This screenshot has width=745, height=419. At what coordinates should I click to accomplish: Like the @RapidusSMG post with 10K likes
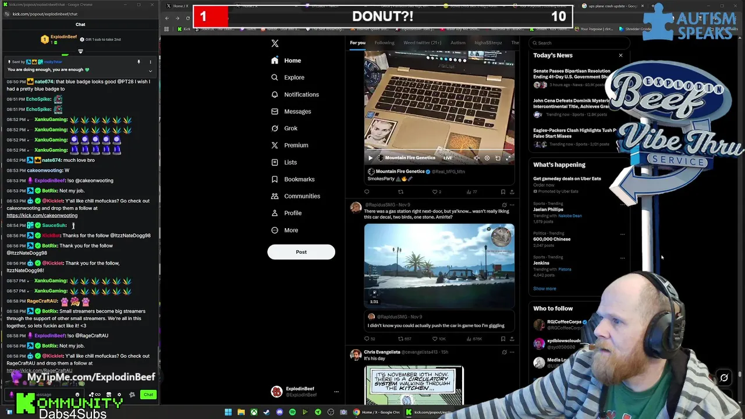(438, 339)
